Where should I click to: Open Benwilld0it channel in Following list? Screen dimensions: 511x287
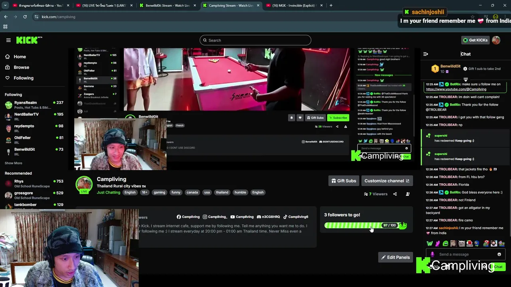click(34, 151)
